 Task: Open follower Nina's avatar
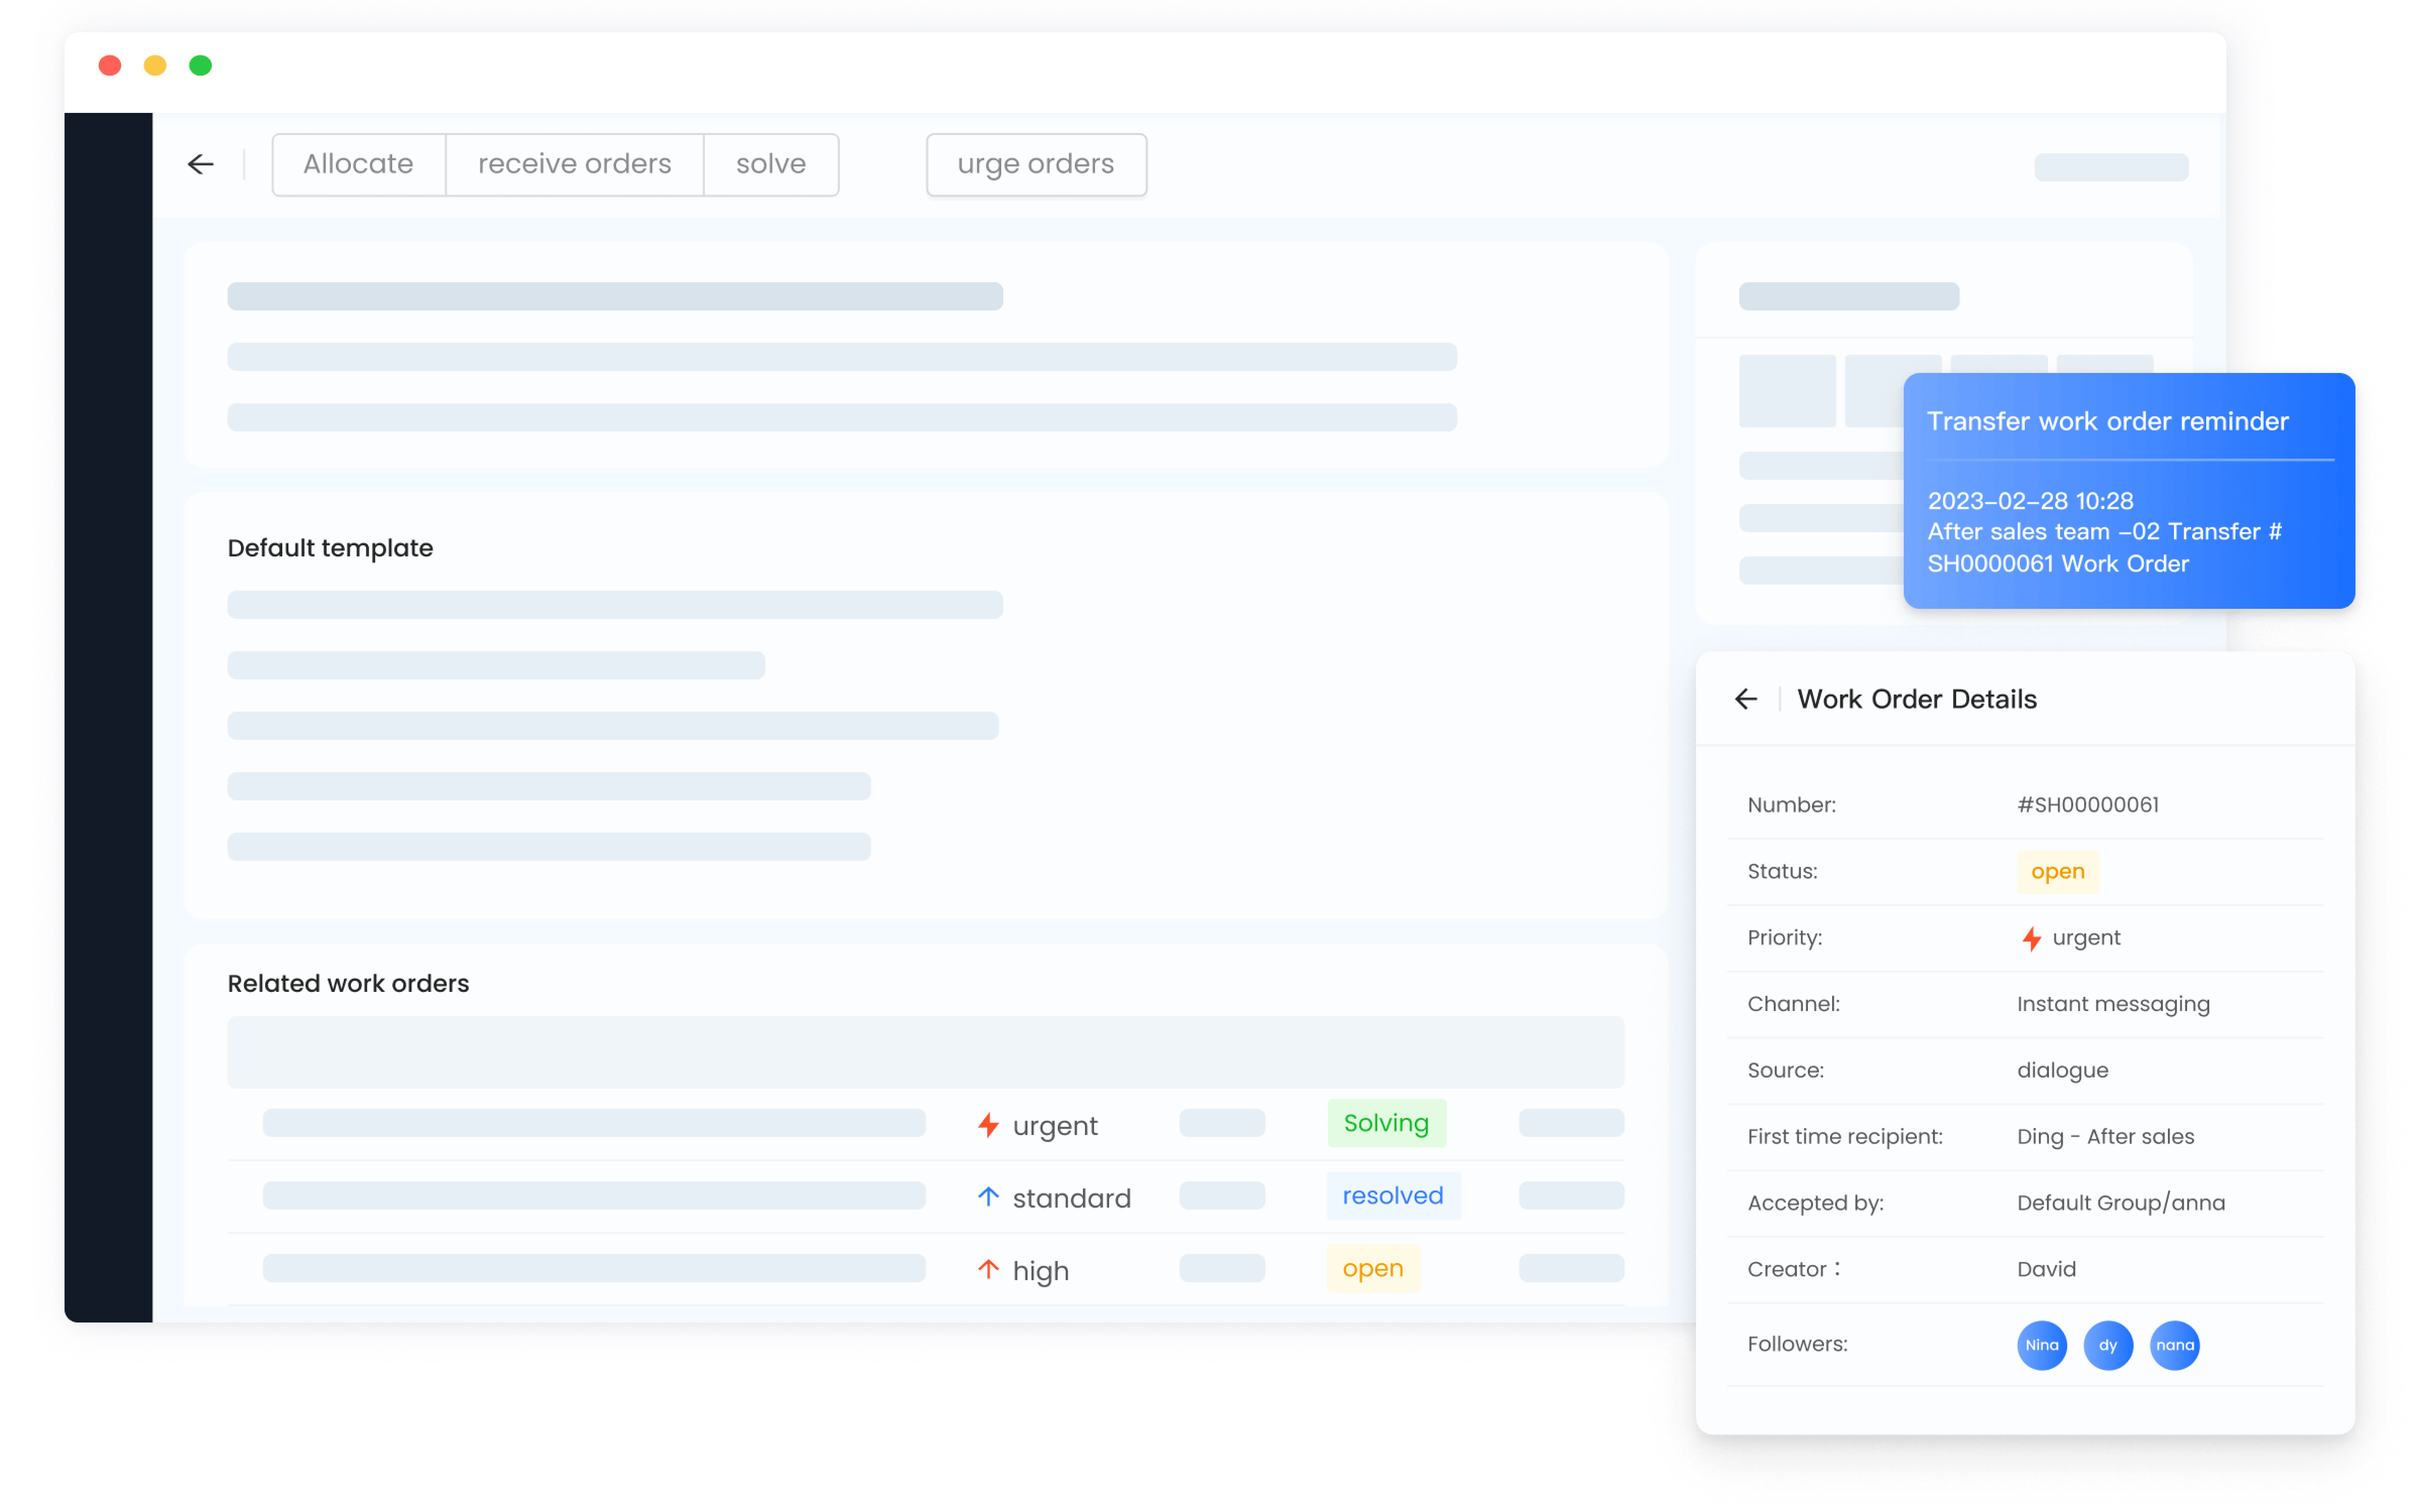2041,1345
